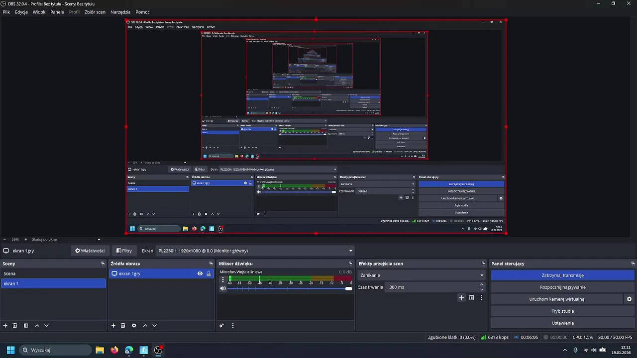The image size is (637, 358).
Task: Float the Źródła obrazu dock
Action: (x=211, y=264)
